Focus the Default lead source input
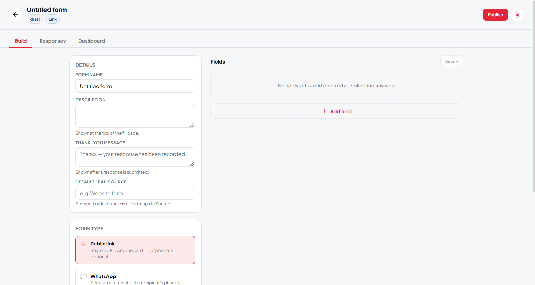Screen dimensions: 535x285 click(x=135, y=193)
